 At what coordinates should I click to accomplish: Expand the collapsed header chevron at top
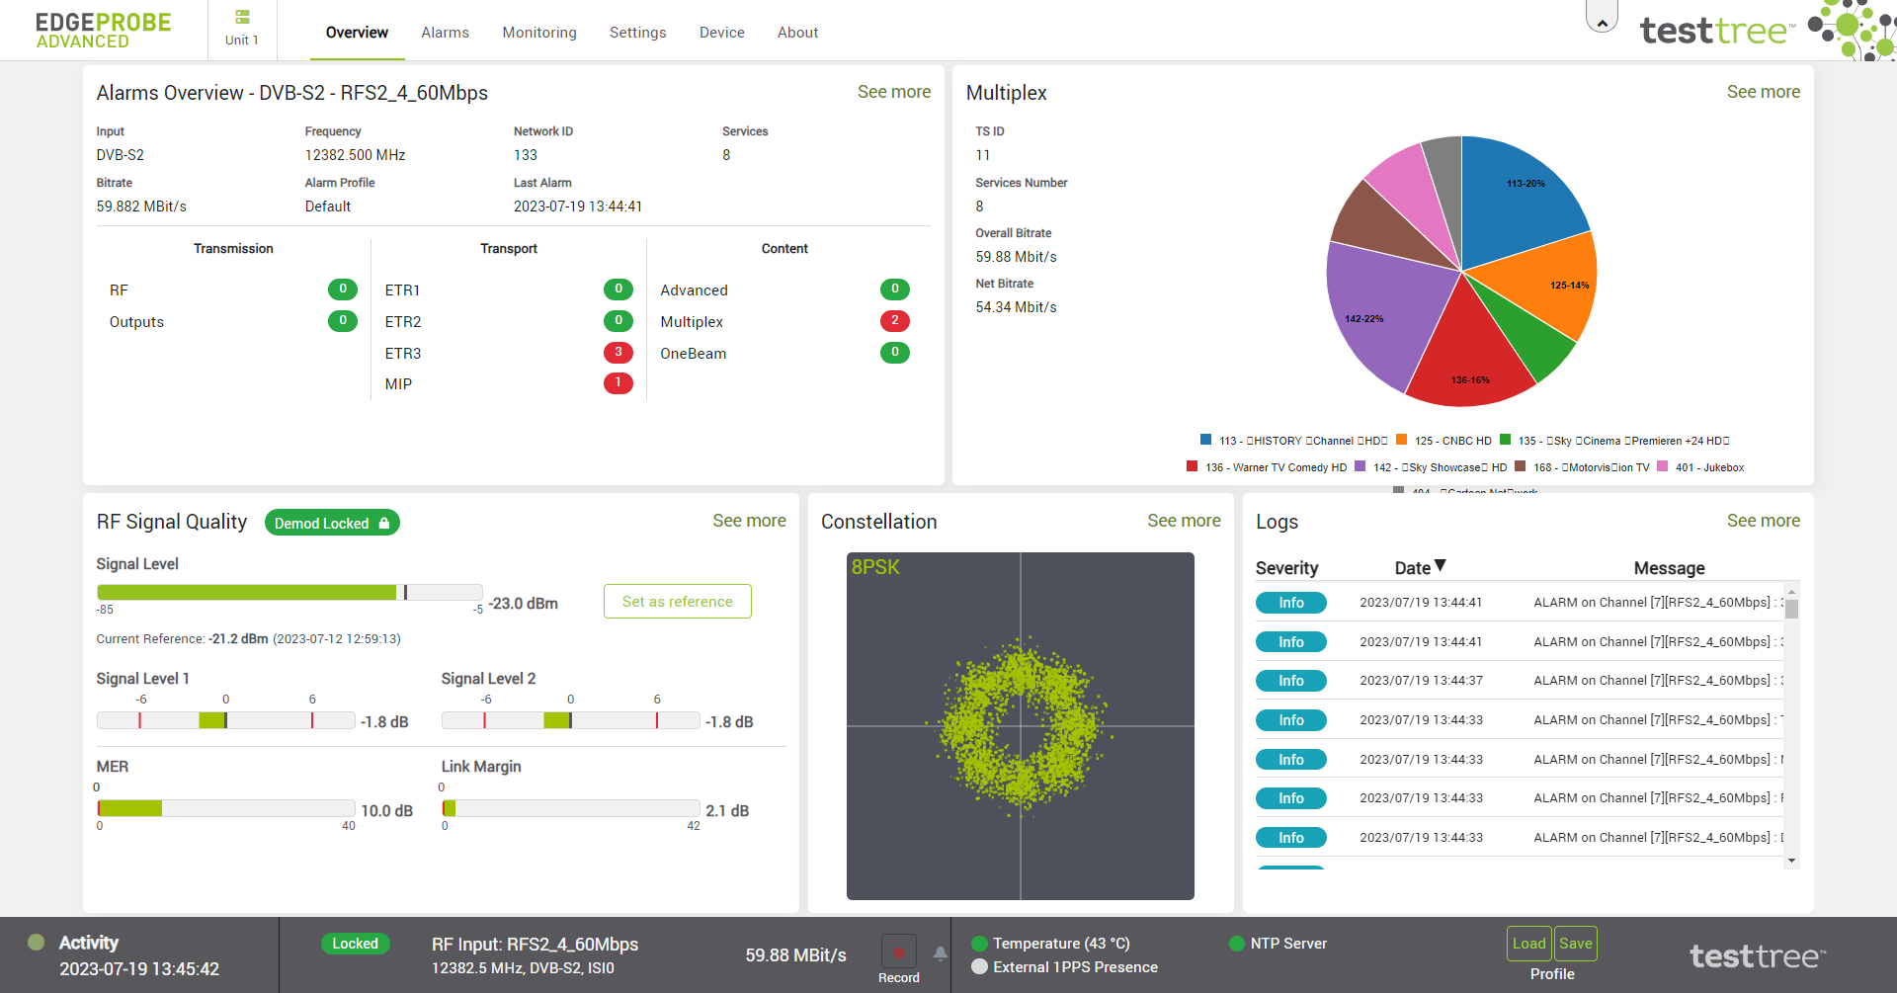click(1602, 19)
